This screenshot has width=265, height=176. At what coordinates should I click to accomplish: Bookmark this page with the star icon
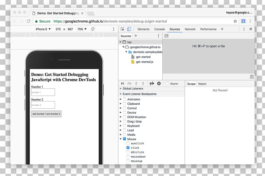click(235, 21)
